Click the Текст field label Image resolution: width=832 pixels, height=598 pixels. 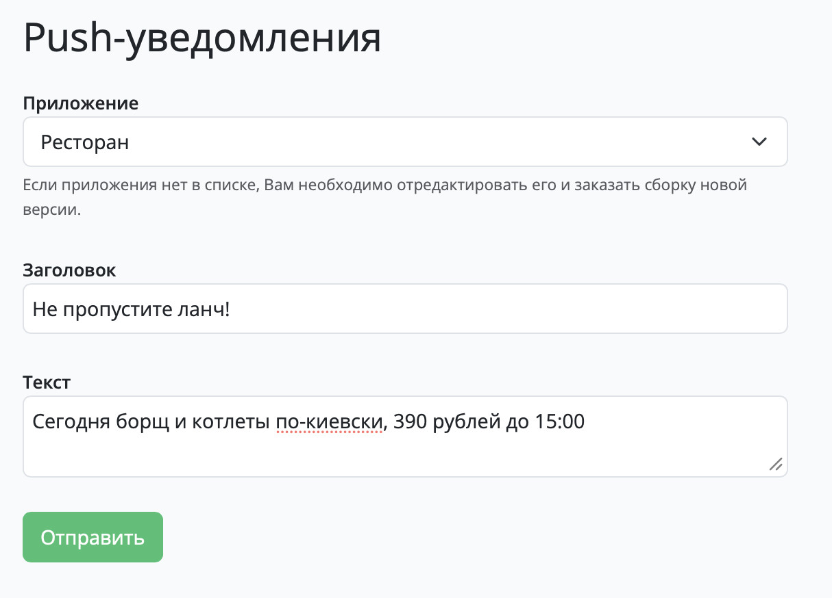tap(47, 382)
